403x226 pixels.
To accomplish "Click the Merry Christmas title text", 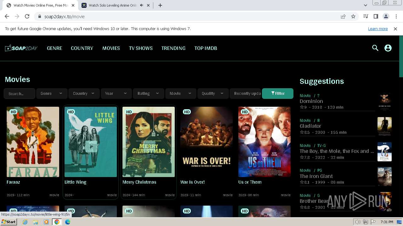I will (139, 182).
